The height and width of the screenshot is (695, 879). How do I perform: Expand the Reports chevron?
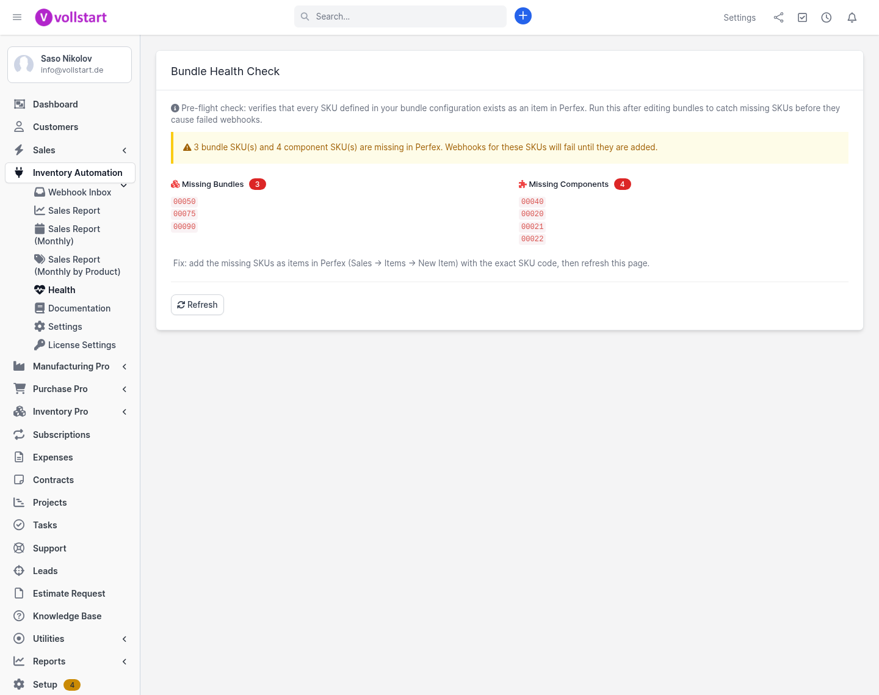point(125,661)
